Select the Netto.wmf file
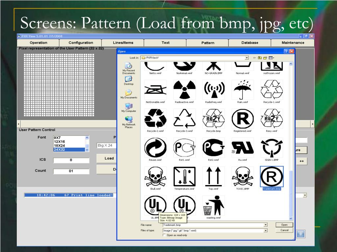 click(155, 68)
